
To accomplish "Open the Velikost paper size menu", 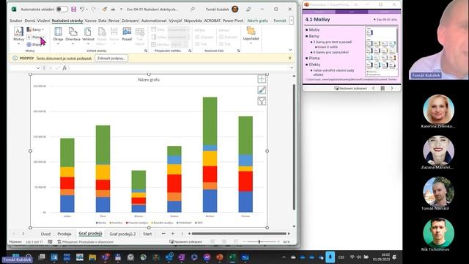I will 88,35.
